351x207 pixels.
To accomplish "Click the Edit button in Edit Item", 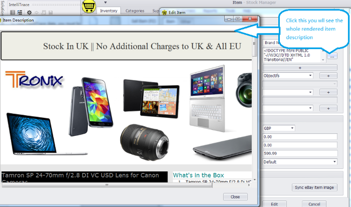I will pyautogui.click(x=275, y=204).
